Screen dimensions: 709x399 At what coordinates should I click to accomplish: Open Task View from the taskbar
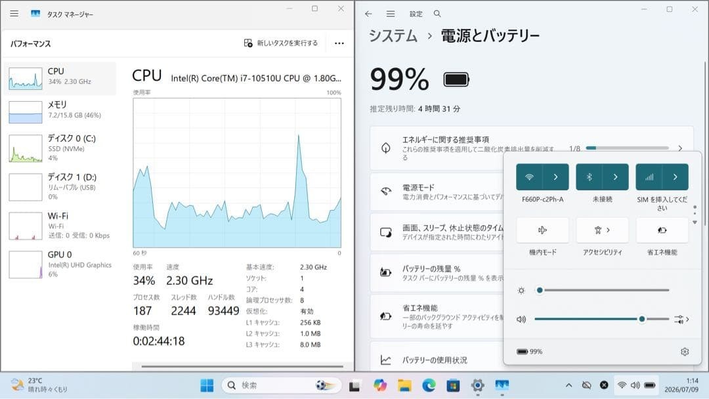[354, 386]
